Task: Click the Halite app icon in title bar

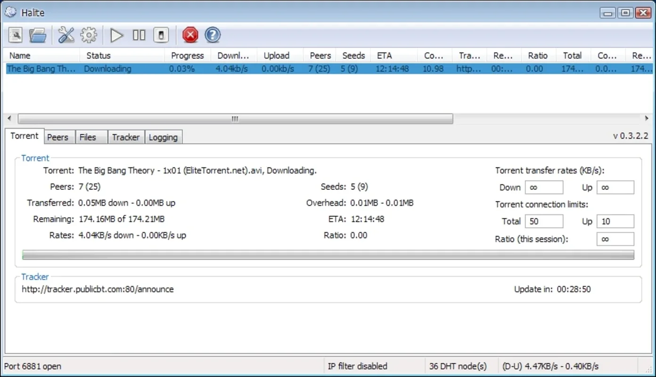Action: tap(10, 12)
